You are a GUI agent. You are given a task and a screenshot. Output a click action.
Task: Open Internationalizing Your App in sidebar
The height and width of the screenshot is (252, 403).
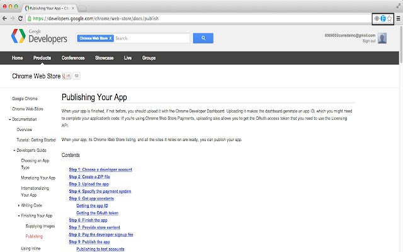click(x=35, y=192)
